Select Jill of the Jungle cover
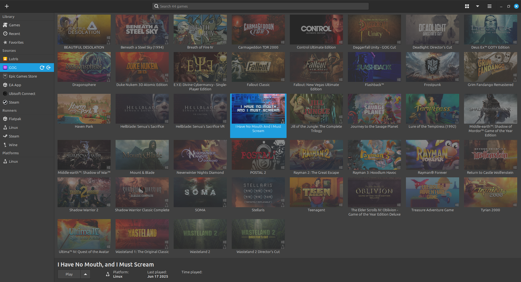The width and height of the screenshot is (521, 282). pyautogui.click(x=316, y=109)
